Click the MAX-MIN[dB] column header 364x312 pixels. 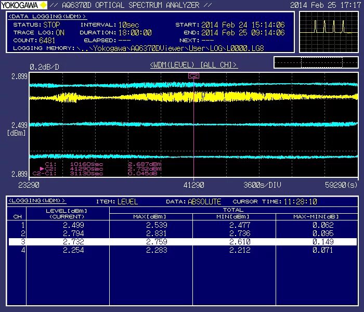pyautogui.click(x=316, y=217)
